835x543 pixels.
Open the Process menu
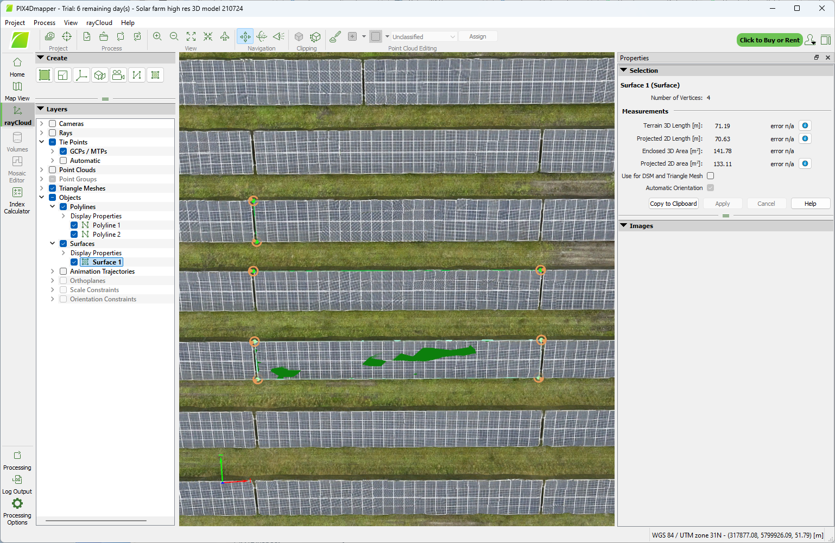pos(45,23)
